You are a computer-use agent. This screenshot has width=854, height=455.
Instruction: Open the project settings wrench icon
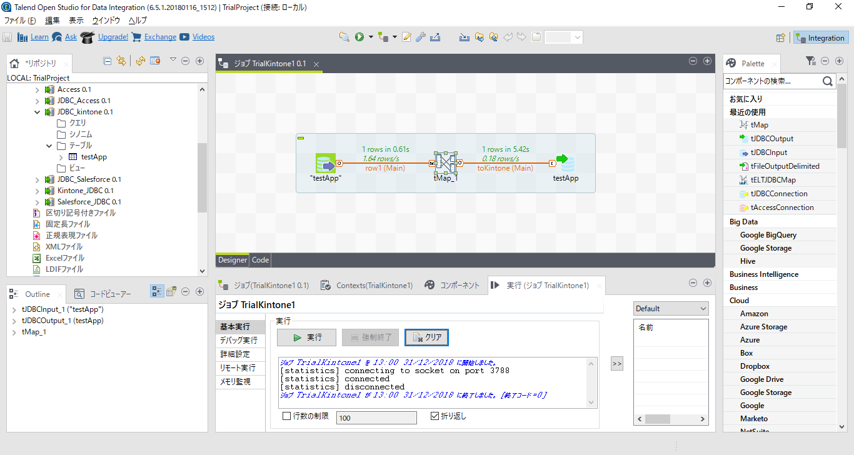[x=419, y=37]
